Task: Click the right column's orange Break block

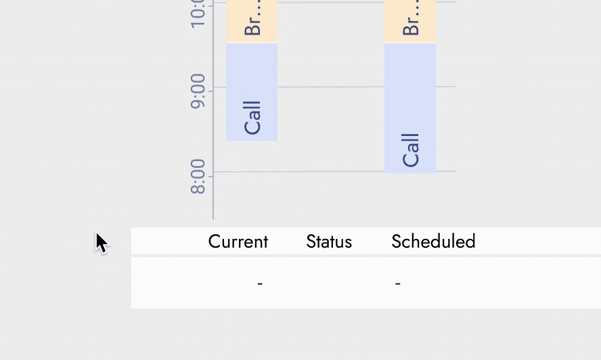Action: point(410,22)
